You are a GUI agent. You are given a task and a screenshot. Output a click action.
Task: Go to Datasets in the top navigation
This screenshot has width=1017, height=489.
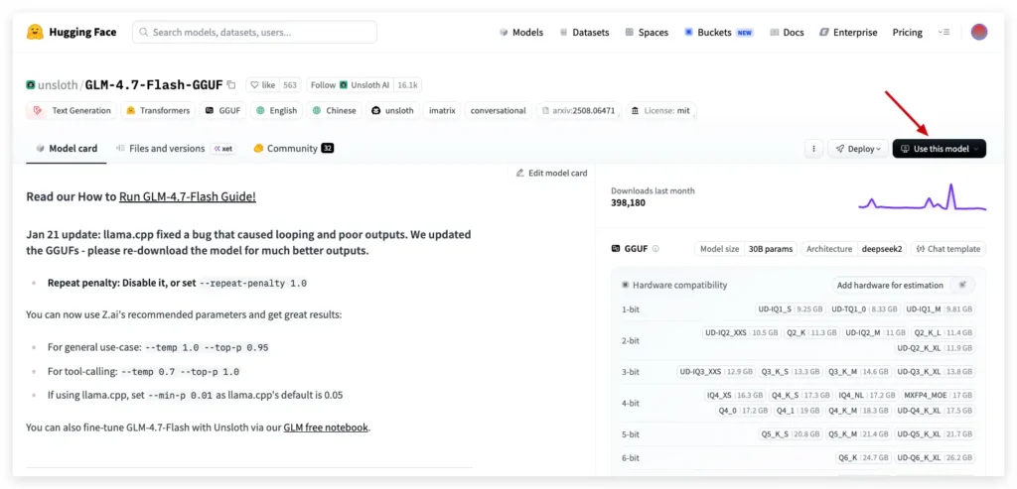click(584, 32)
